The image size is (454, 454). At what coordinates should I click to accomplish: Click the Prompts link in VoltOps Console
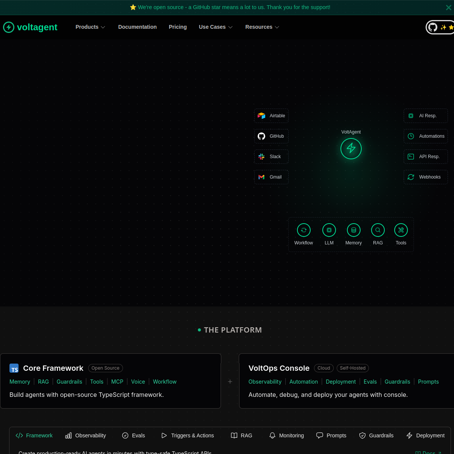428,382
